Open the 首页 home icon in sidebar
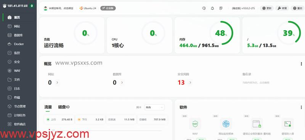 9,17
